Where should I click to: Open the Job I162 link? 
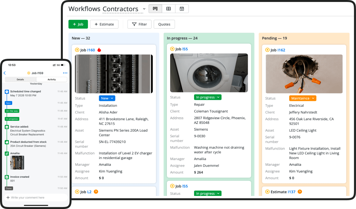tap(281, 50)
